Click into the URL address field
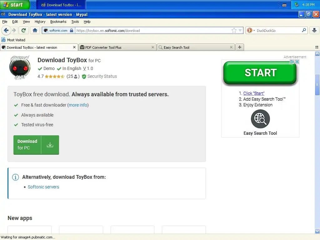Screen dimensions: 320x240 [153, 30]
